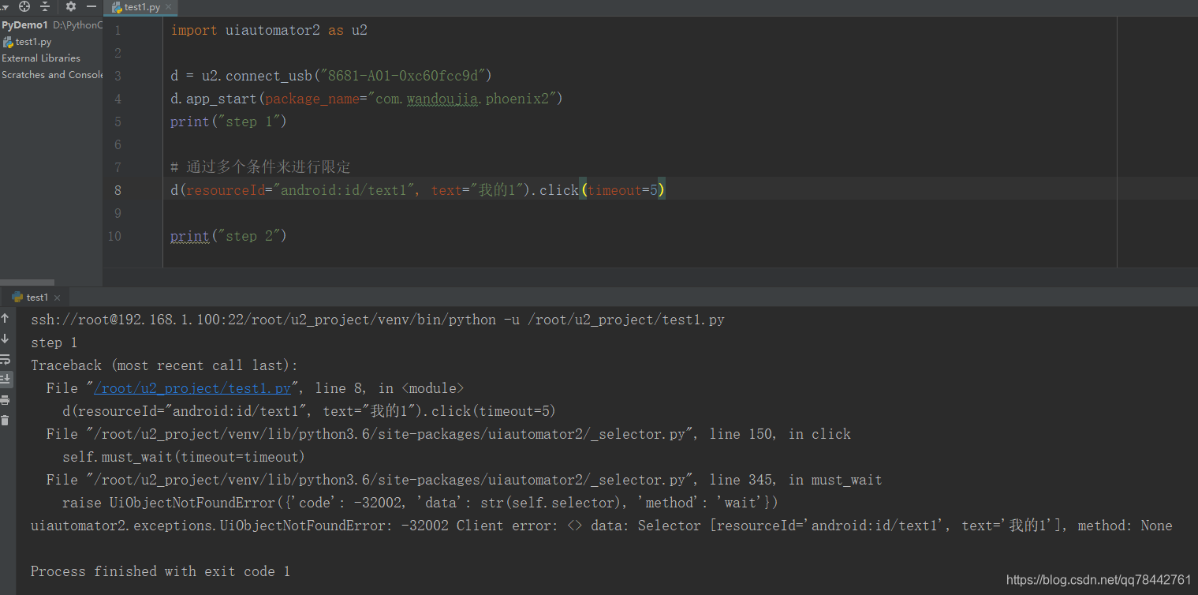Click the Scroll from Source crosshair icon
1198x595 pixels.
click(24, 6)
